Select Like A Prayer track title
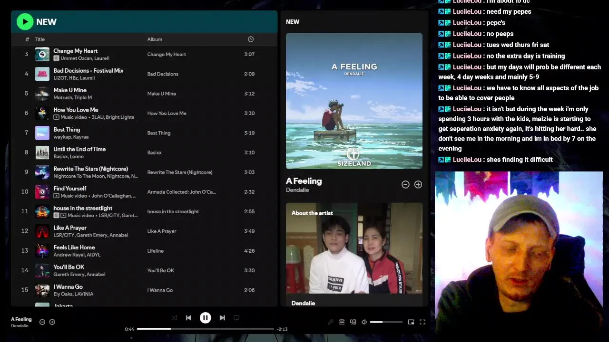 point(70,228)
